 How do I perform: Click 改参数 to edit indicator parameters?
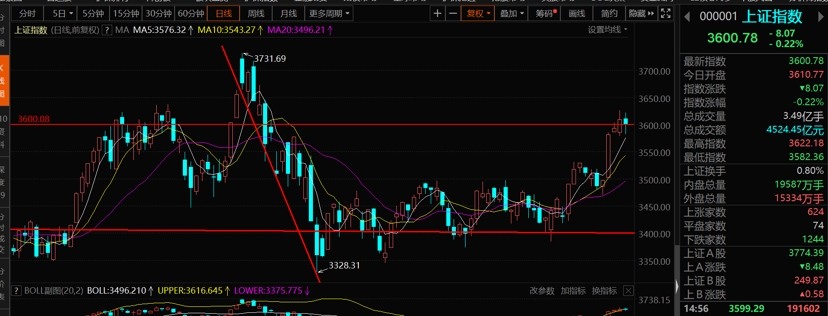[x=542, y=291]
